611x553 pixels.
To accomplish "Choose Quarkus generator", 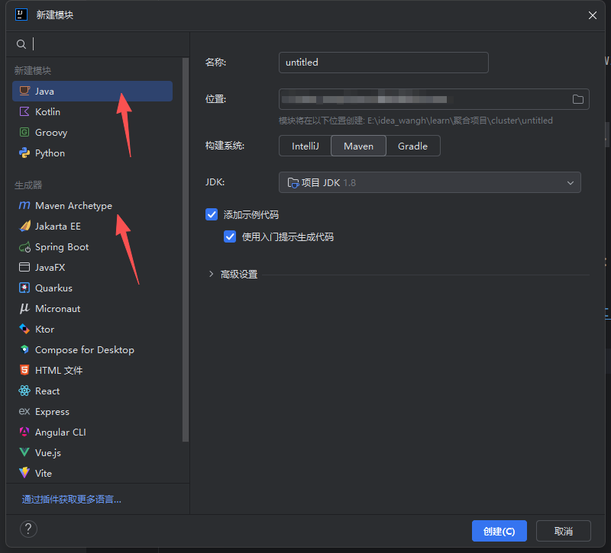I will tap(92, 288).
